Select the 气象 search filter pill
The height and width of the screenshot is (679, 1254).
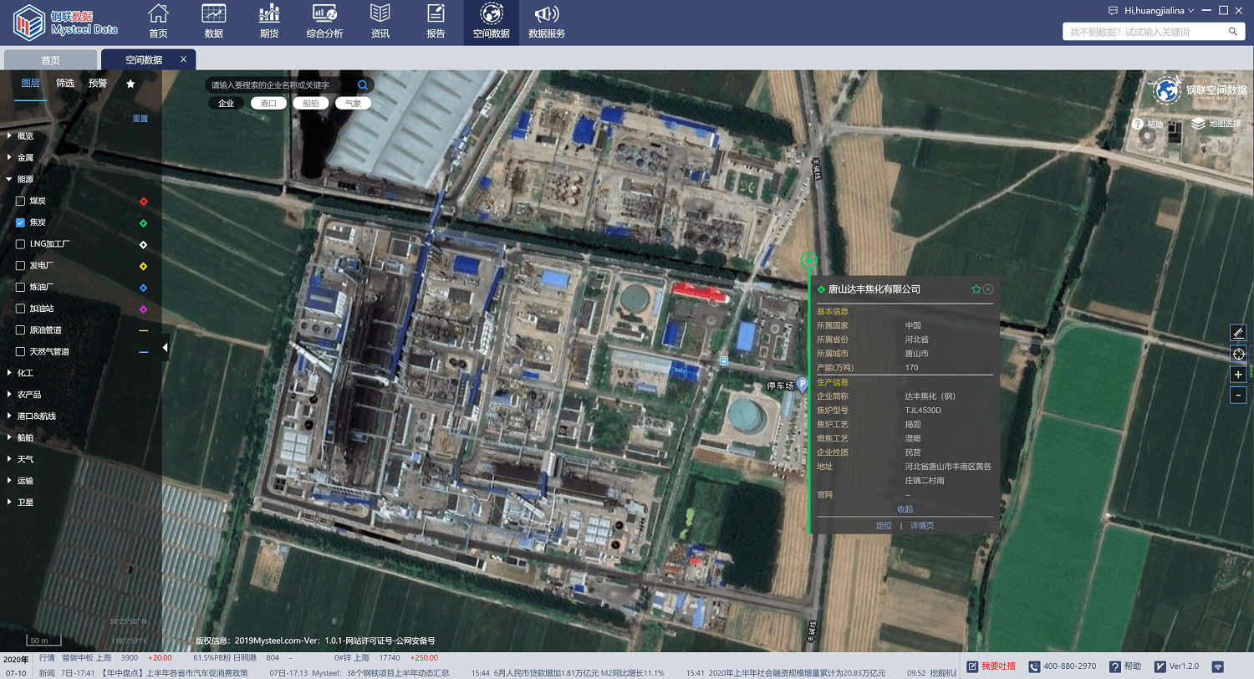tap(354, 104)
